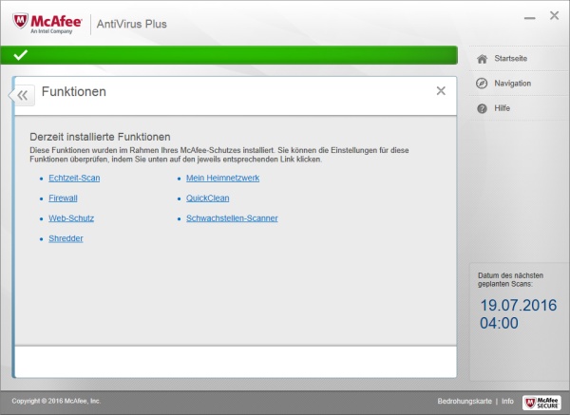Screen dimensions: 570x415
Task: Open the Echtzeit-Scan link
Action: (74, 179)
